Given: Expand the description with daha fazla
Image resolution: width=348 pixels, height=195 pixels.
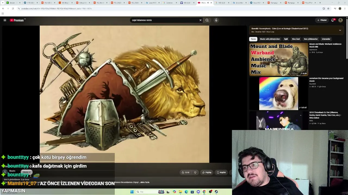Looking at the screenshot, I should coord(144,182).
